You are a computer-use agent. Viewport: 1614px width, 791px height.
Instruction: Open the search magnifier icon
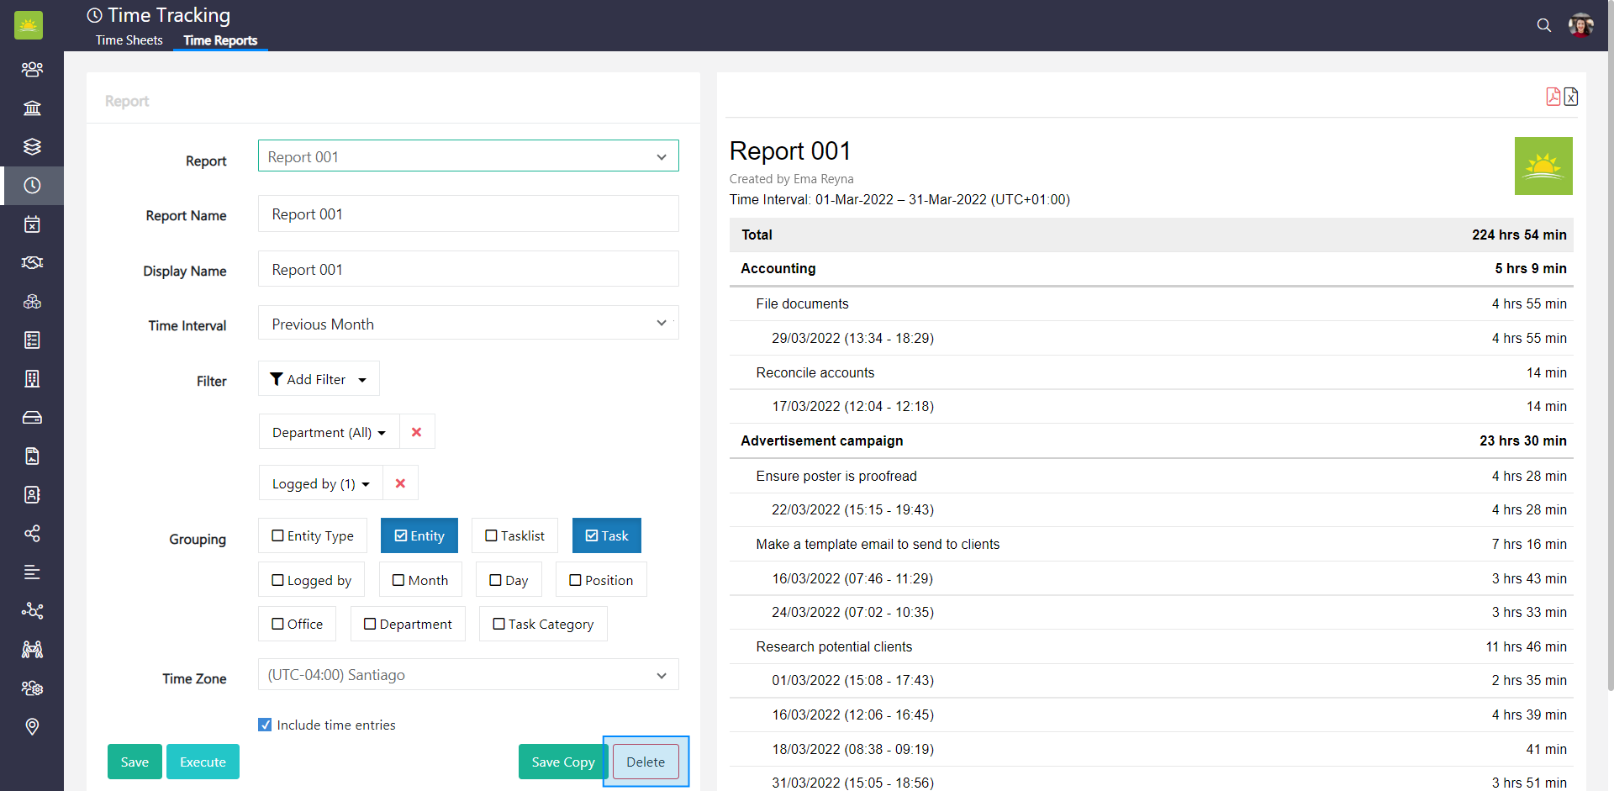pyautogui.click(x=1543, y=25)
